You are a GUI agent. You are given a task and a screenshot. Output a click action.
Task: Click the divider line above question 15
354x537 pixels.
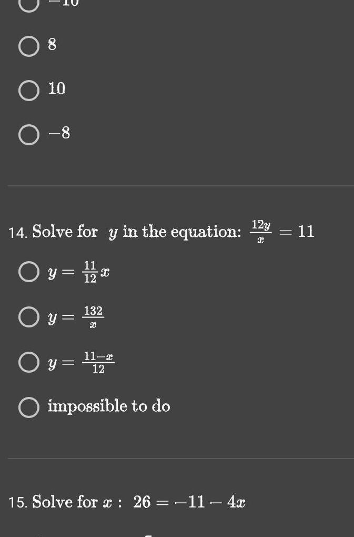click(177, 459)
